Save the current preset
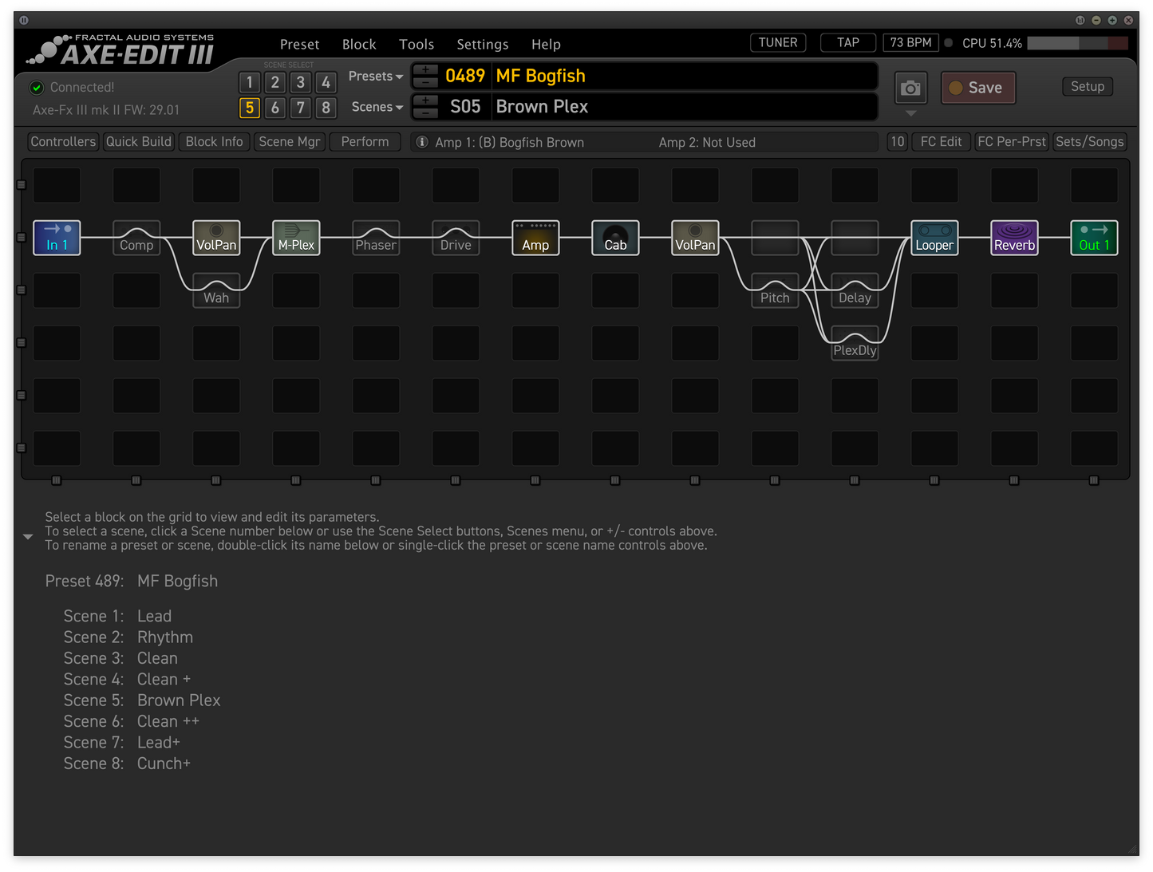This screenshot has height=872, width=1153. click(977, 88)
